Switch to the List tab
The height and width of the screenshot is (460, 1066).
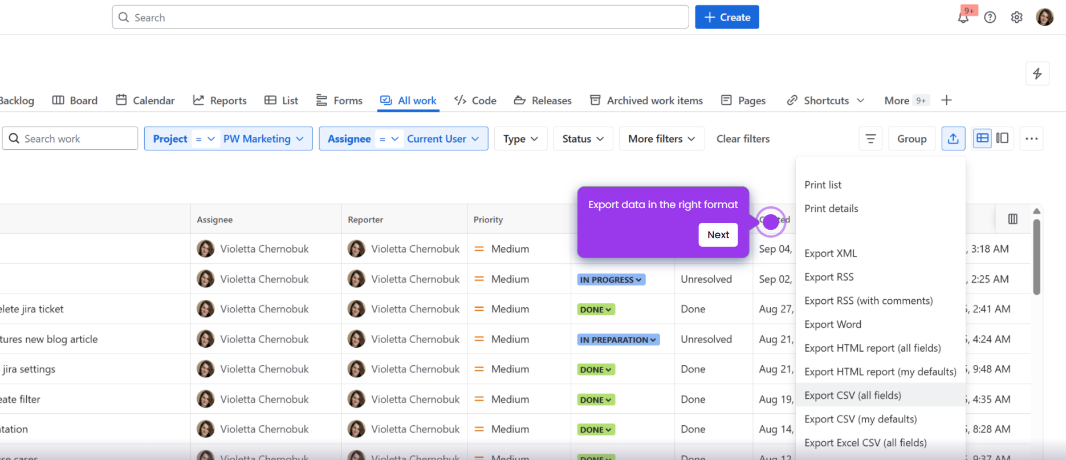pos(281,100)
